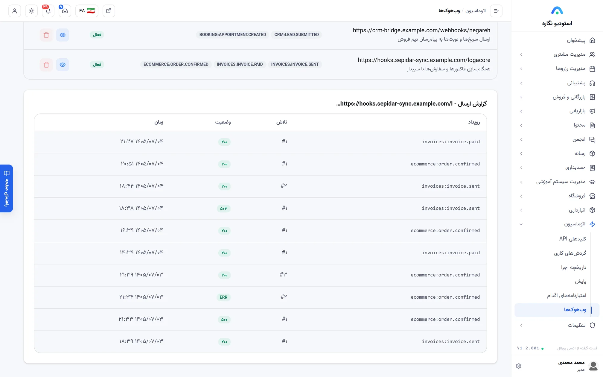Open گردش‌های کاری submenu item
This screenshot has height=377, width=603.
pyautogui.click(x=570, y=253)
